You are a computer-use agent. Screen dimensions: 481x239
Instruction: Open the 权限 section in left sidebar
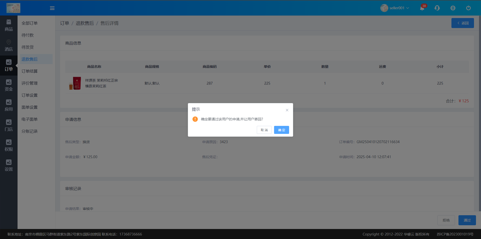tap(9, 146)
